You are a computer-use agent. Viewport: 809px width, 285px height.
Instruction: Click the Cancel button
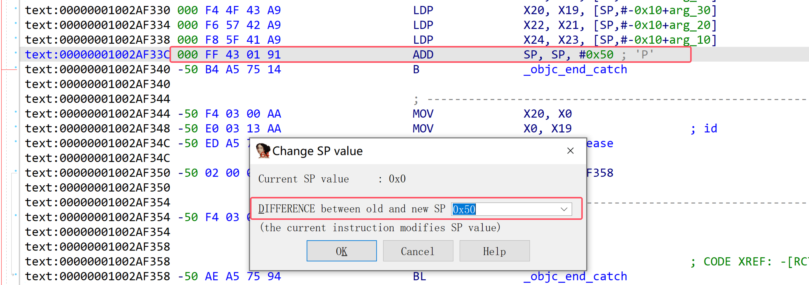tap(418, 251)
